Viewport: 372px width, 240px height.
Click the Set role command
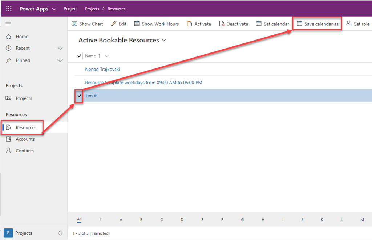pyautogui.click(x=358, y=24)
